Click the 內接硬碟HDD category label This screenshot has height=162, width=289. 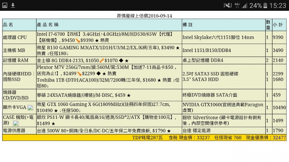[x=17, y=74]
